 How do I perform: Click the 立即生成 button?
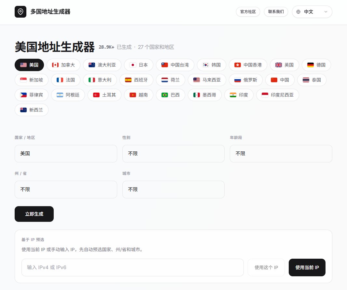(x=34, y=214)
